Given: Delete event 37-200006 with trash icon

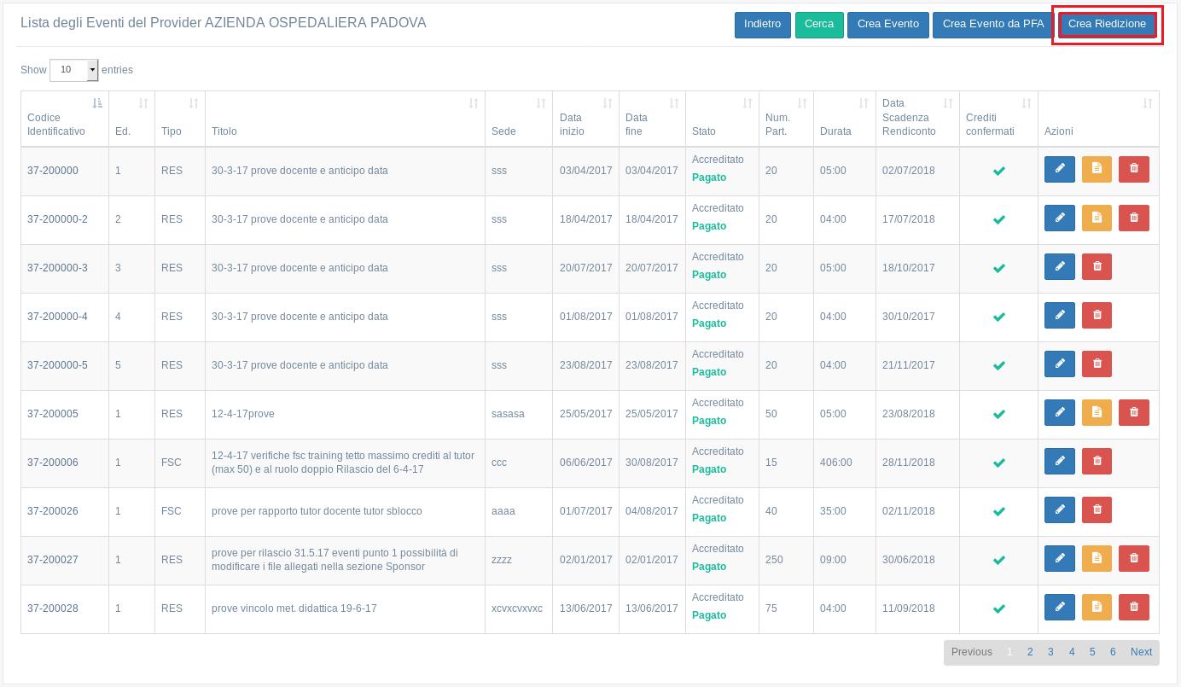Looking at the screenshot, I should [1097, 461].
